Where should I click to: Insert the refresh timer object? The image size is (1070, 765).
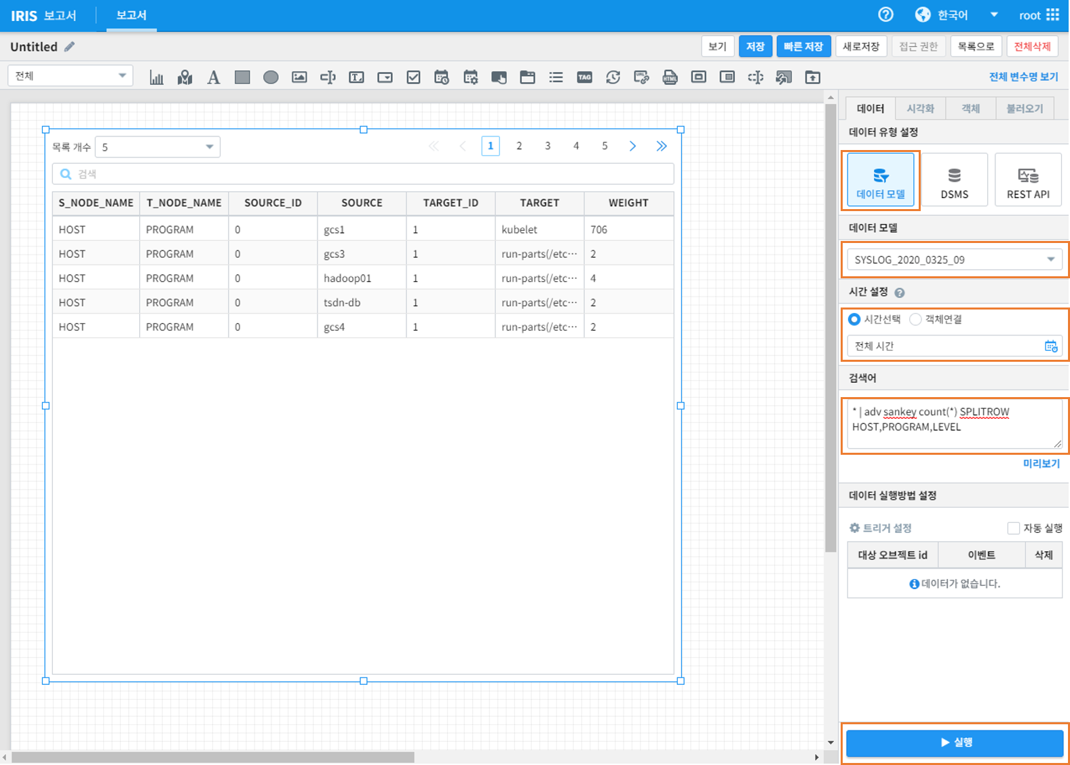pos(613,77)
